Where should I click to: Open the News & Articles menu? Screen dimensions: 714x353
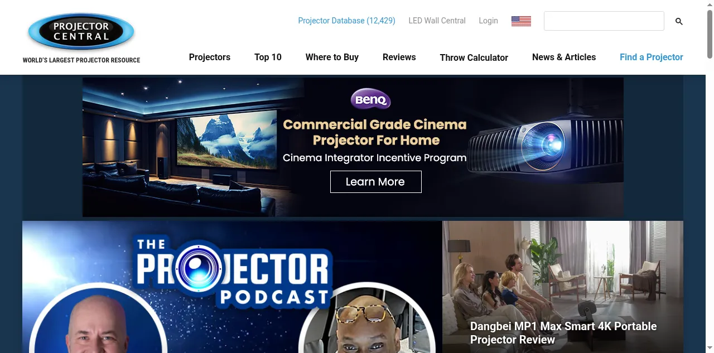(x=564, y=57)
